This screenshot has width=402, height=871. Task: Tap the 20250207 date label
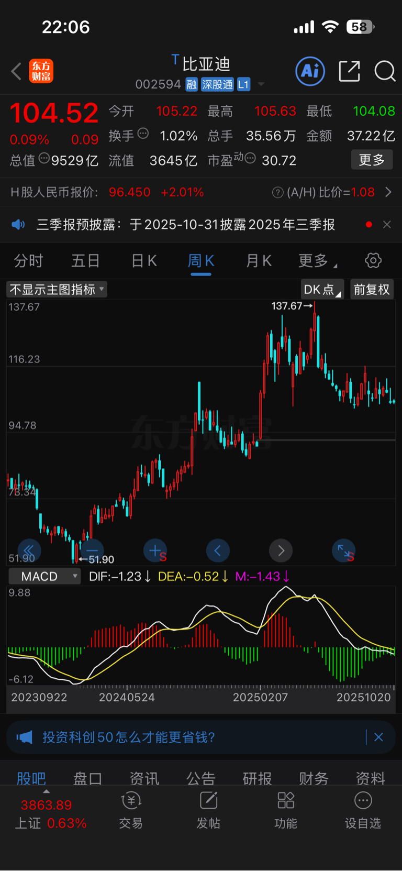click(260, 697)
